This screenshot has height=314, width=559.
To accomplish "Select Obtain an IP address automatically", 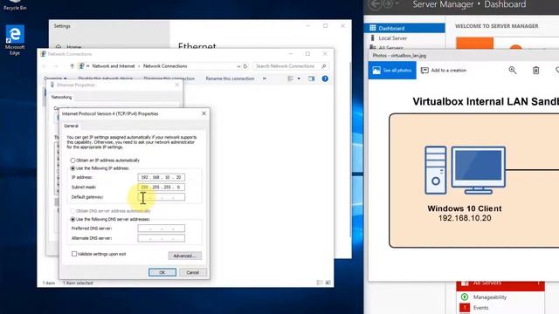I will pos(72,160).
